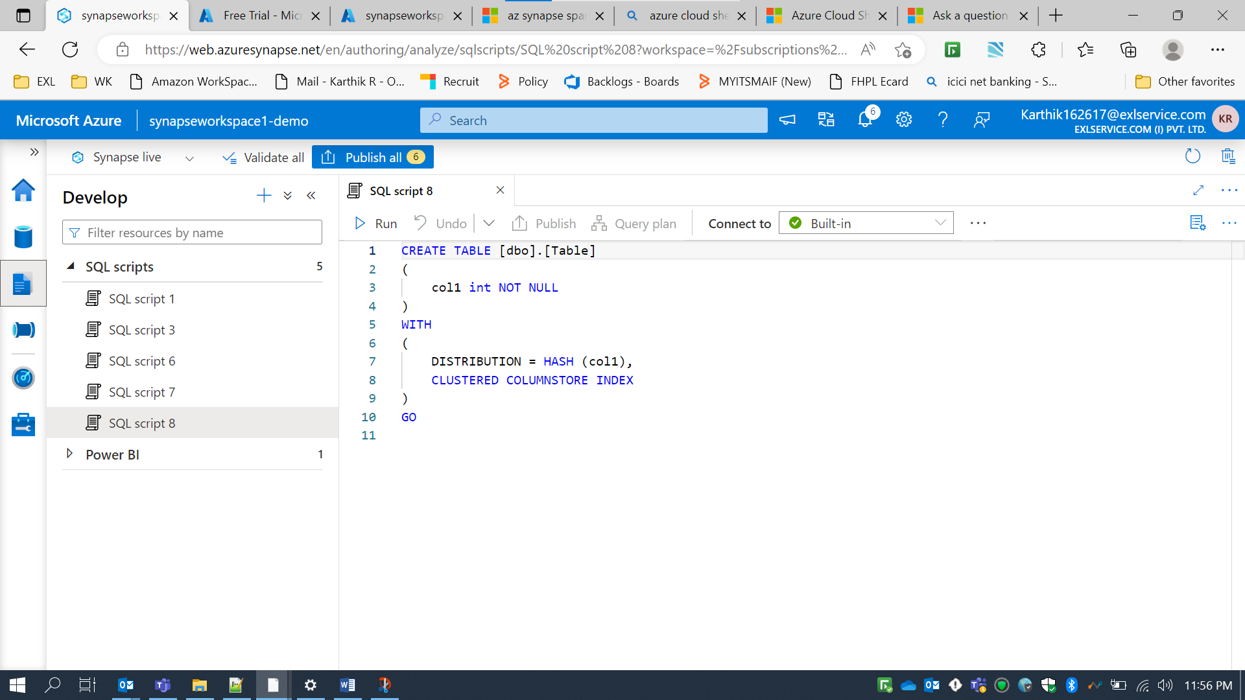Click the refresh icon in toolbar
Screen dimensions: 1245x700
1192,156
